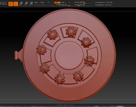This screenshot has height=107, width=136.
Task: Click the Quick Sketch button
Action: point(4,4)
